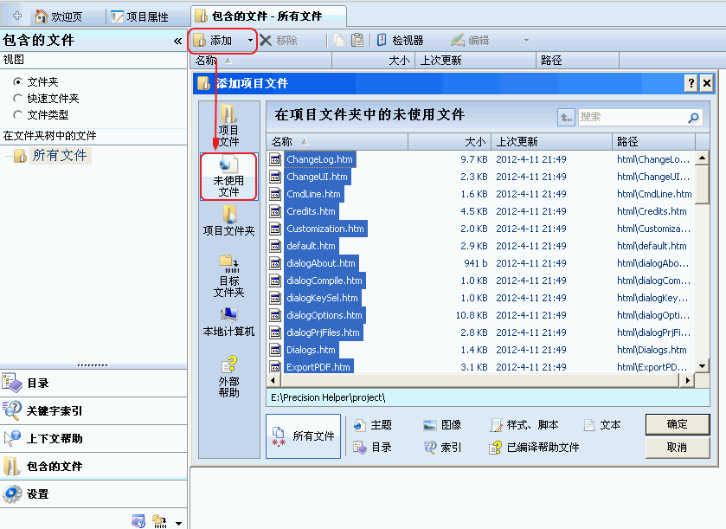
Task: Open the Keyword Index (关键字索引) section
Action: [x=93, y=411]
